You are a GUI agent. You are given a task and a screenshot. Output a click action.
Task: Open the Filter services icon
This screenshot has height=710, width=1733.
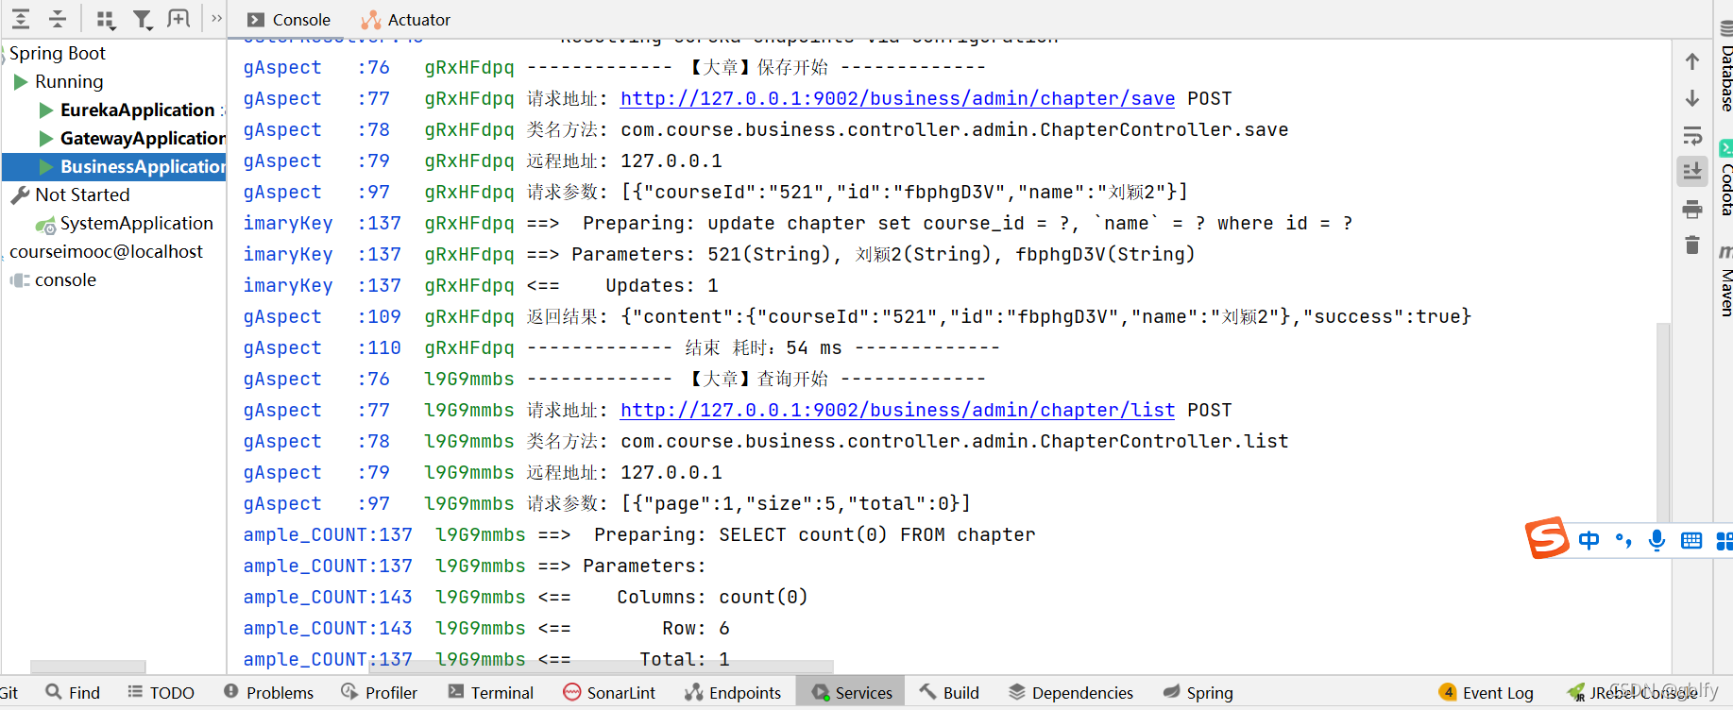click(x=143, y=19)
